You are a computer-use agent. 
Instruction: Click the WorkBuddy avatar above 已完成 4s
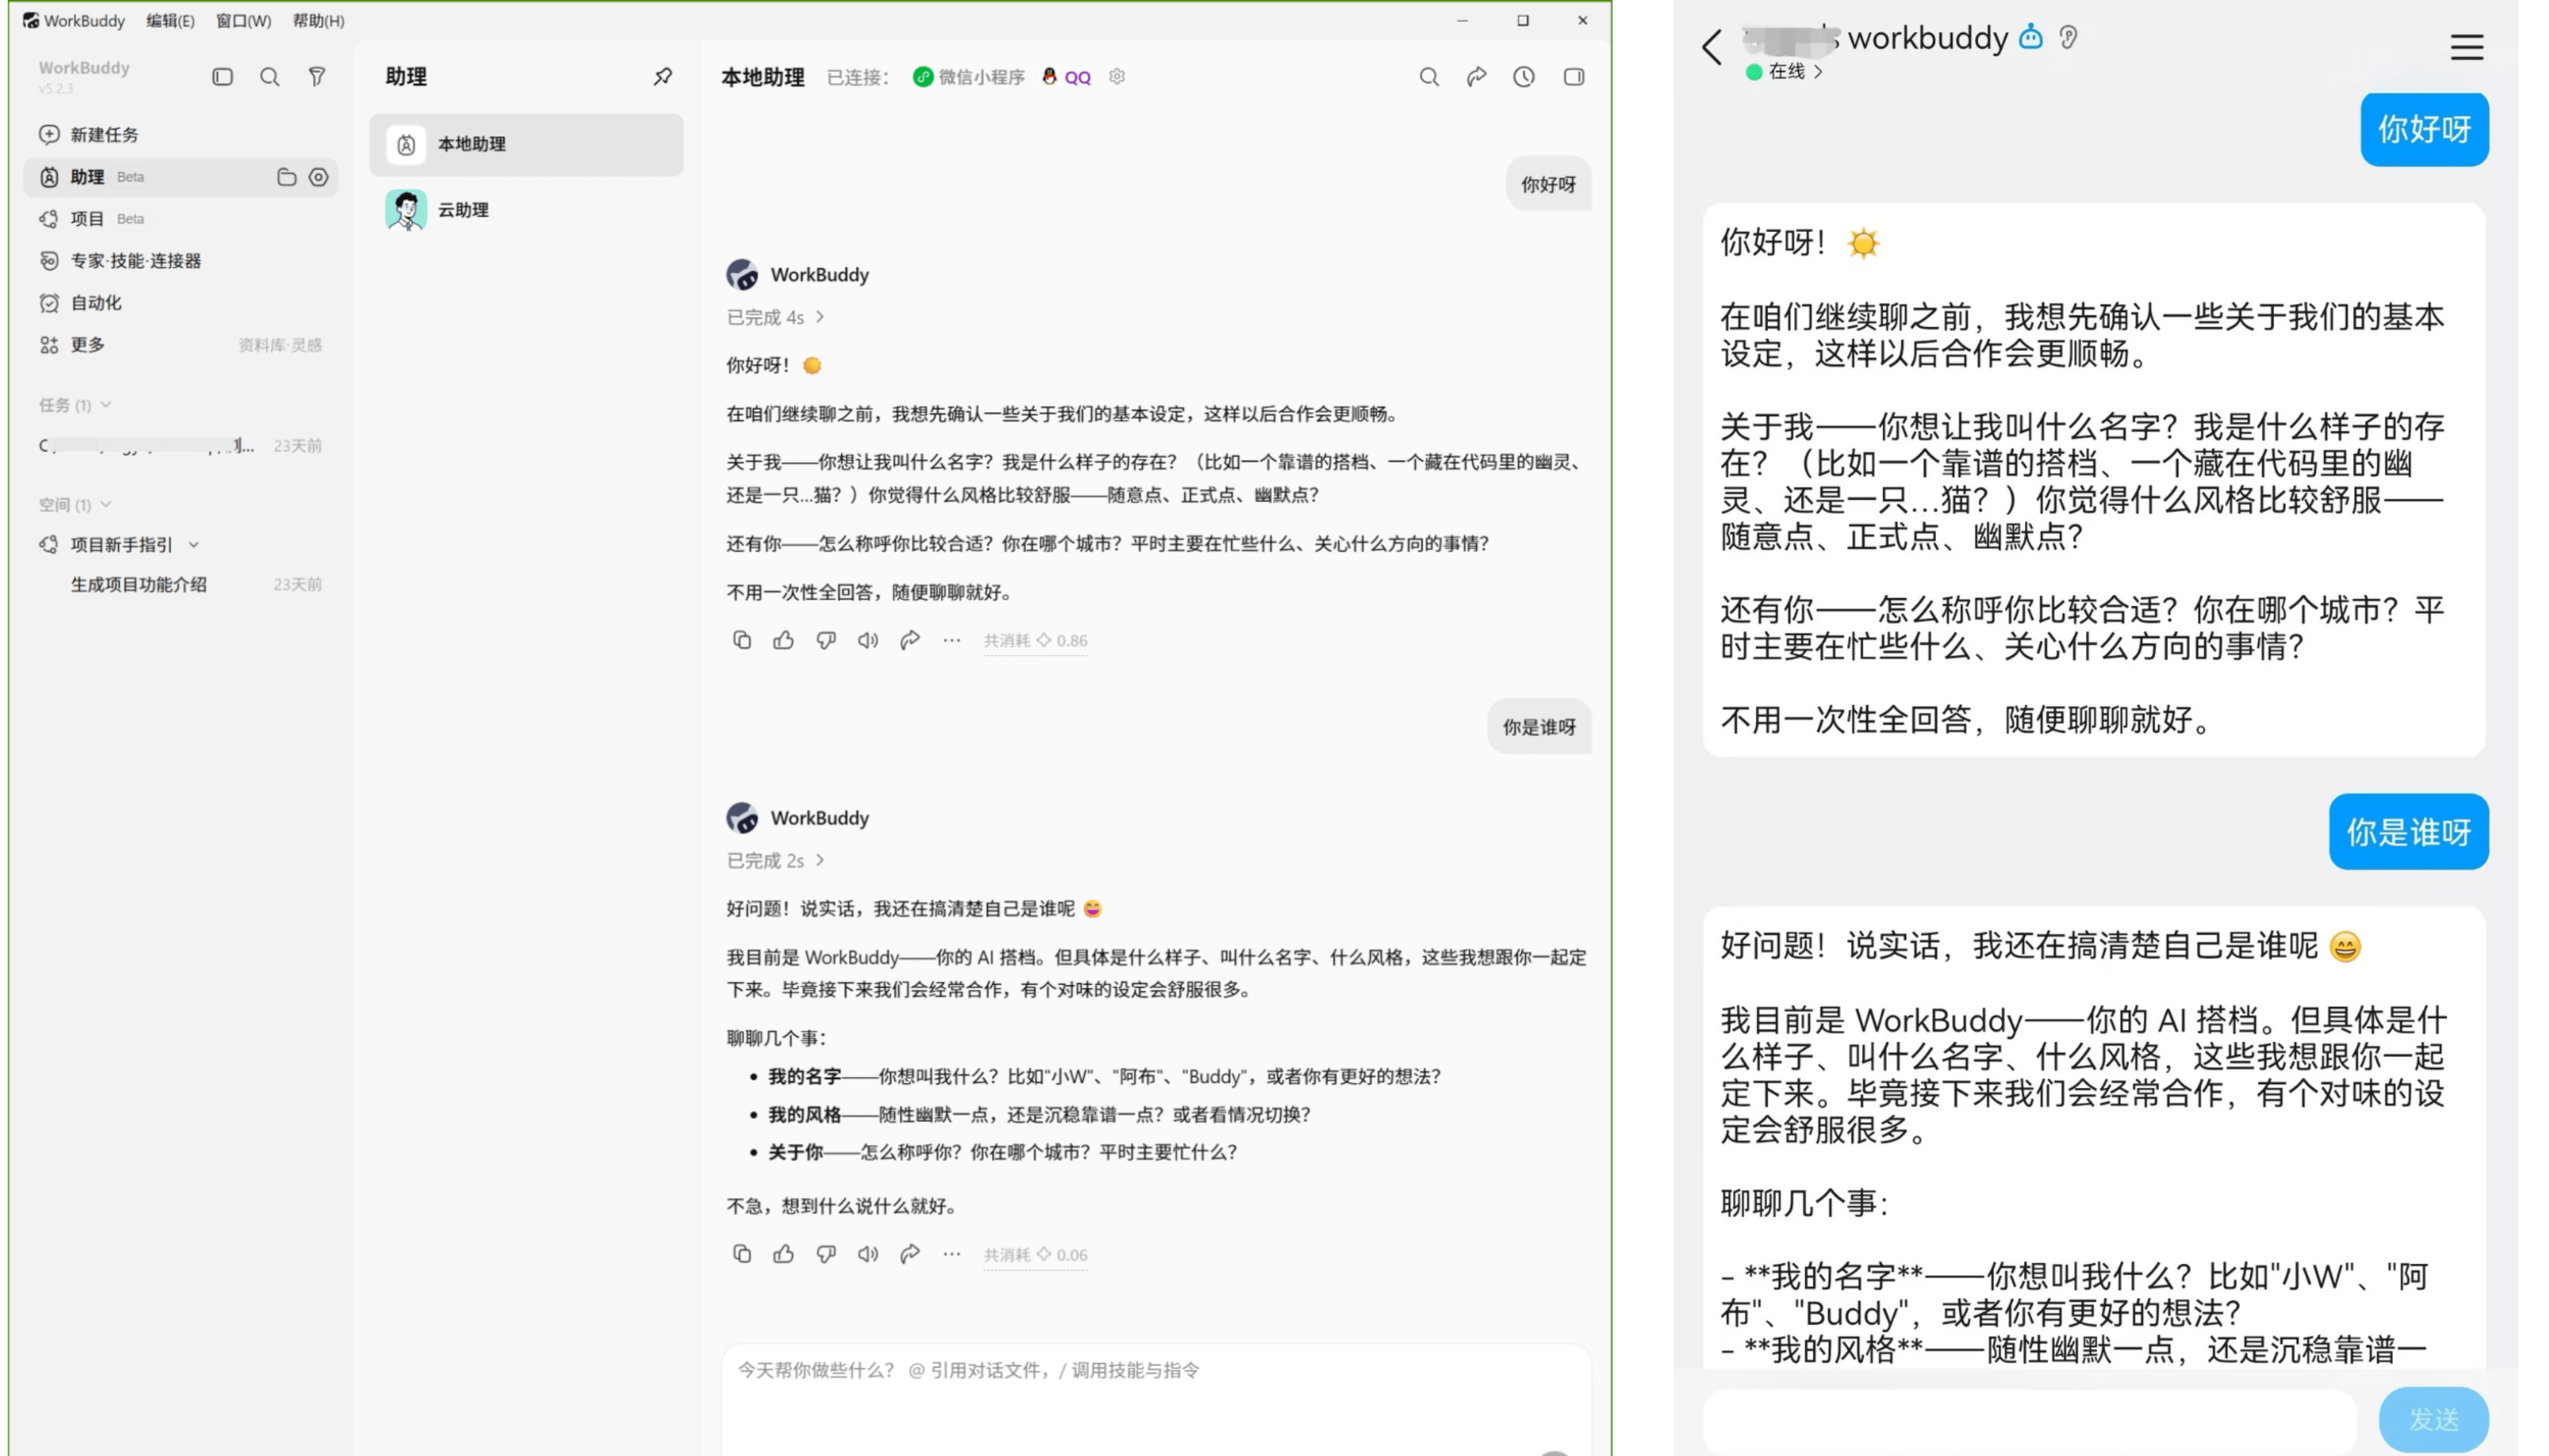741,274
